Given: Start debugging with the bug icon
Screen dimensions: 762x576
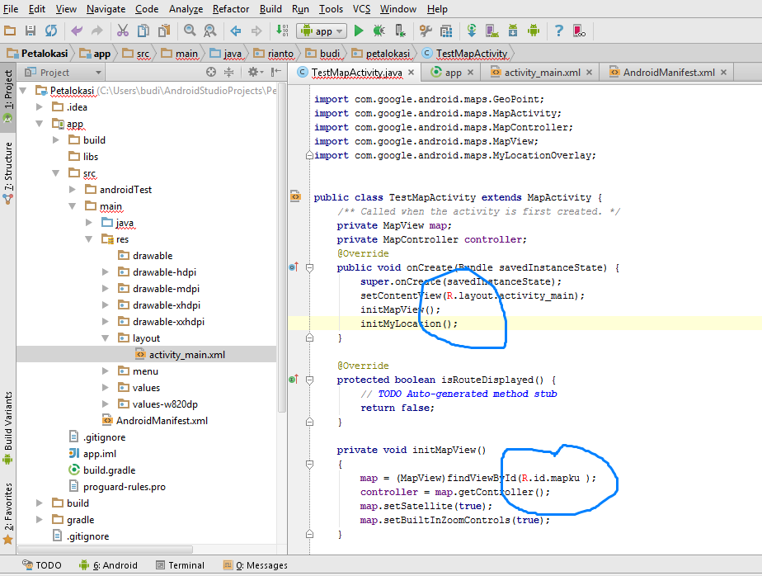Looking at the screenshot, I should tap(379, 31).
